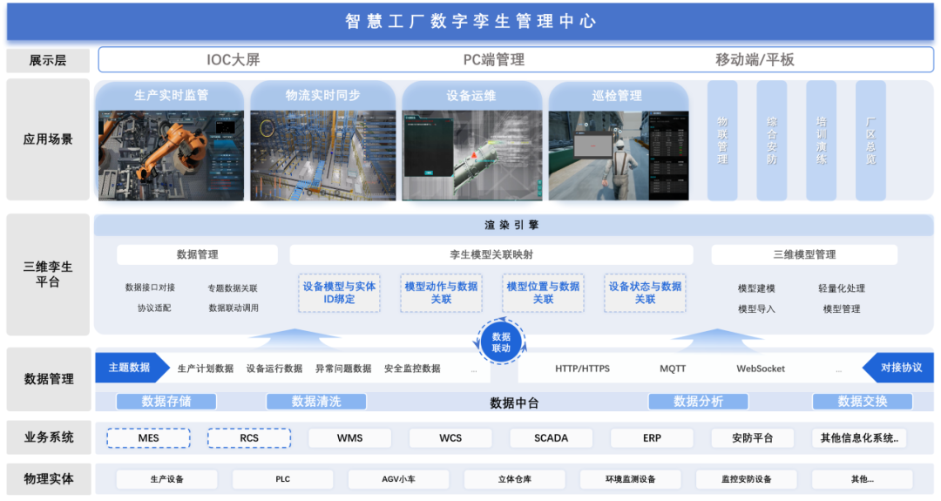Select the 安防平台 system box
This screenshot has height=501, width=941.
[753, 438]
